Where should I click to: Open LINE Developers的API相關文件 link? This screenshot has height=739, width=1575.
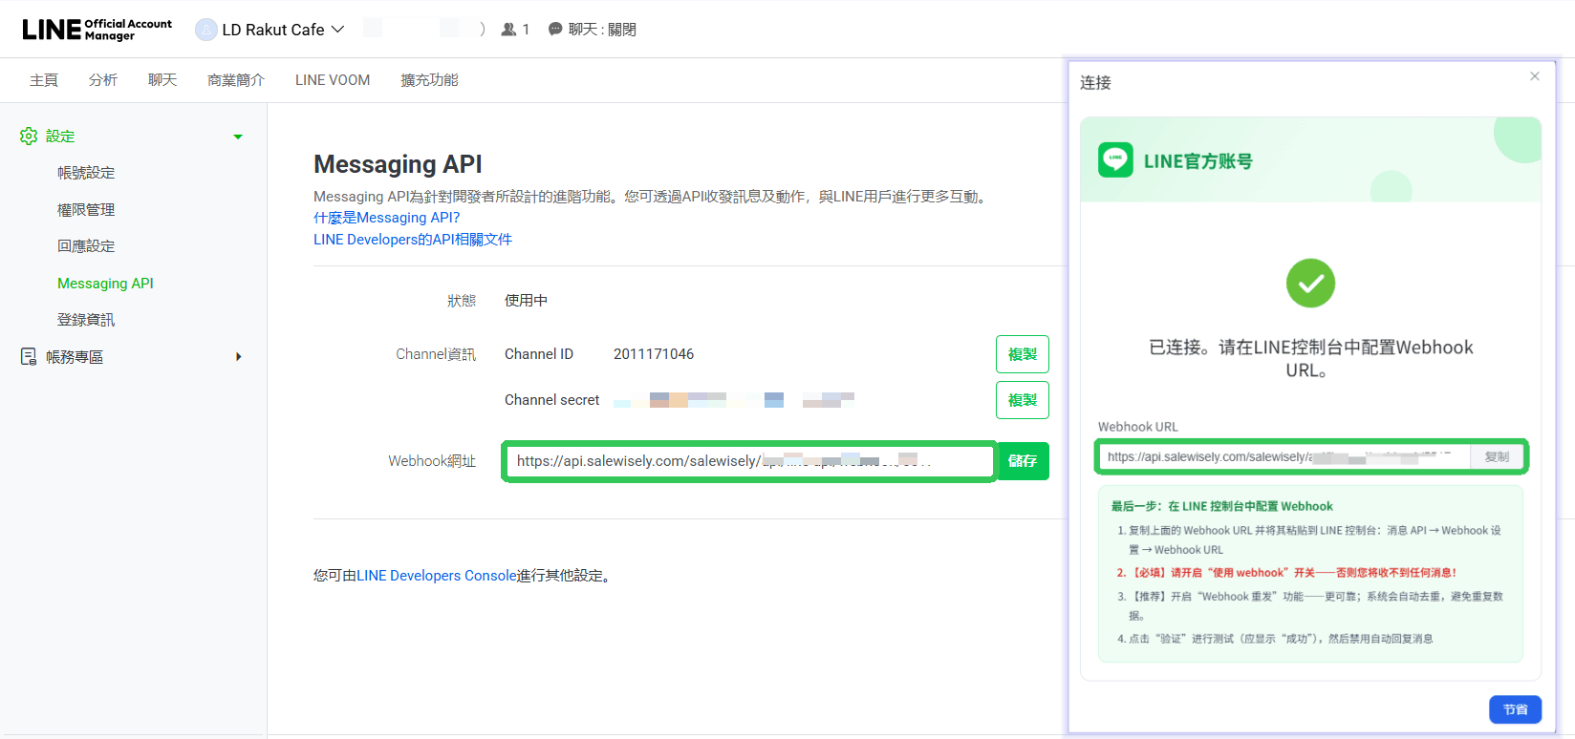pyautogui.click(x=413, y=240)
